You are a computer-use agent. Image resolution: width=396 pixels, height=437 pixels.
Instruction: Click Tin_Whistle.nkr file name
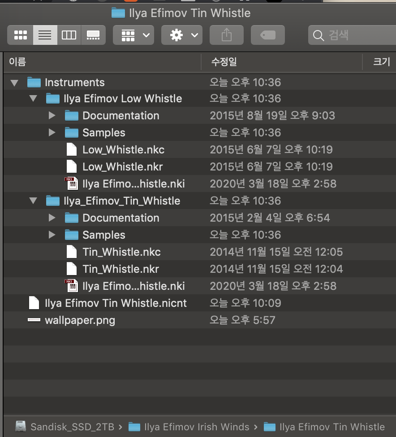tap(121, 269)
